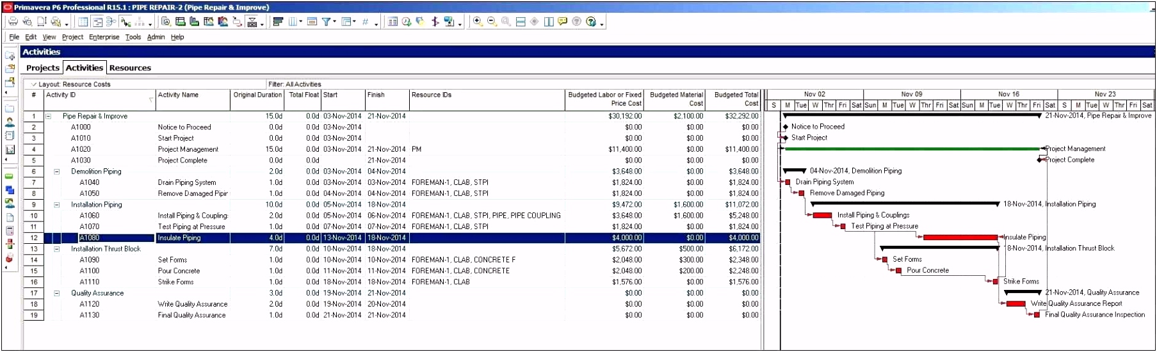Collapse the Pipe Repair & Improve group
The width and height of the screenshot is (1157, 352).
pyautogui.click(x=48, y=116)
